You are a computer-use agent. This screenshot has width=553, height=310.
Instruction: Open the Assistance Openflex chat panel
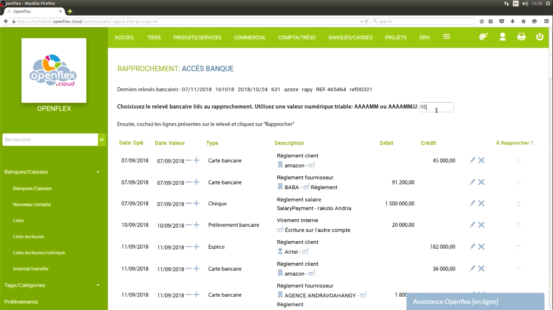[475, 302]
